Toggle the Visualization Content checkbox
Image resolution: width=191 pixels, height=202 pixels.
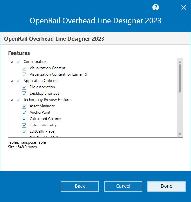(x=24, y=68)
